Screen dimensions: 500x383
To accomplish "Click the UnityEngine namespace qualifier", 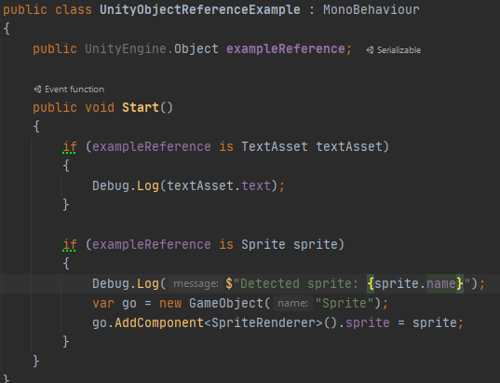I will pyautogui.click(x=126, y=48).
